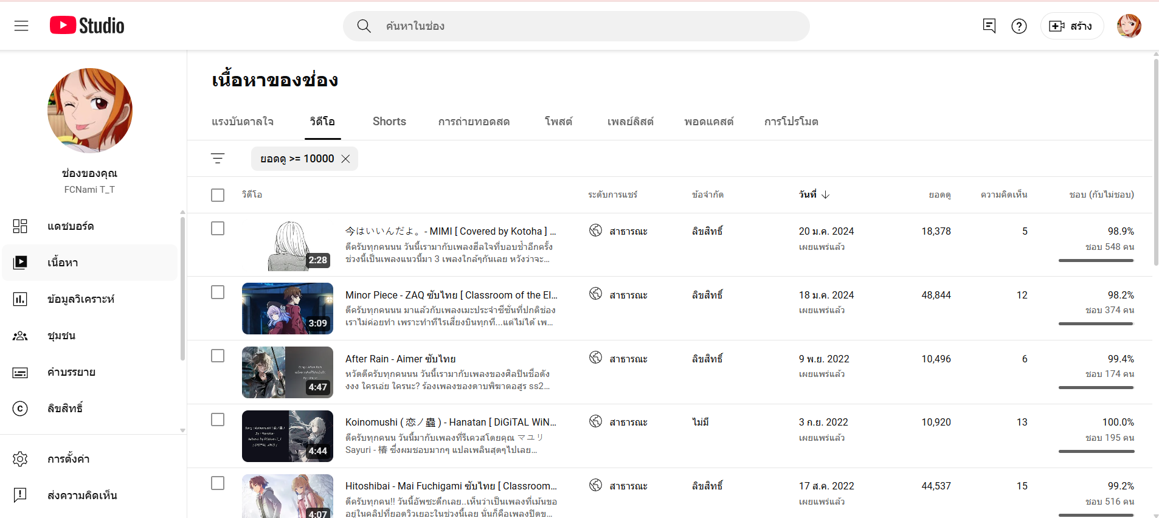Image resolution: width=1159 pixels, height=518 pixels.
Task: Open the hamburger navigation menu
Action: [21, 26]
